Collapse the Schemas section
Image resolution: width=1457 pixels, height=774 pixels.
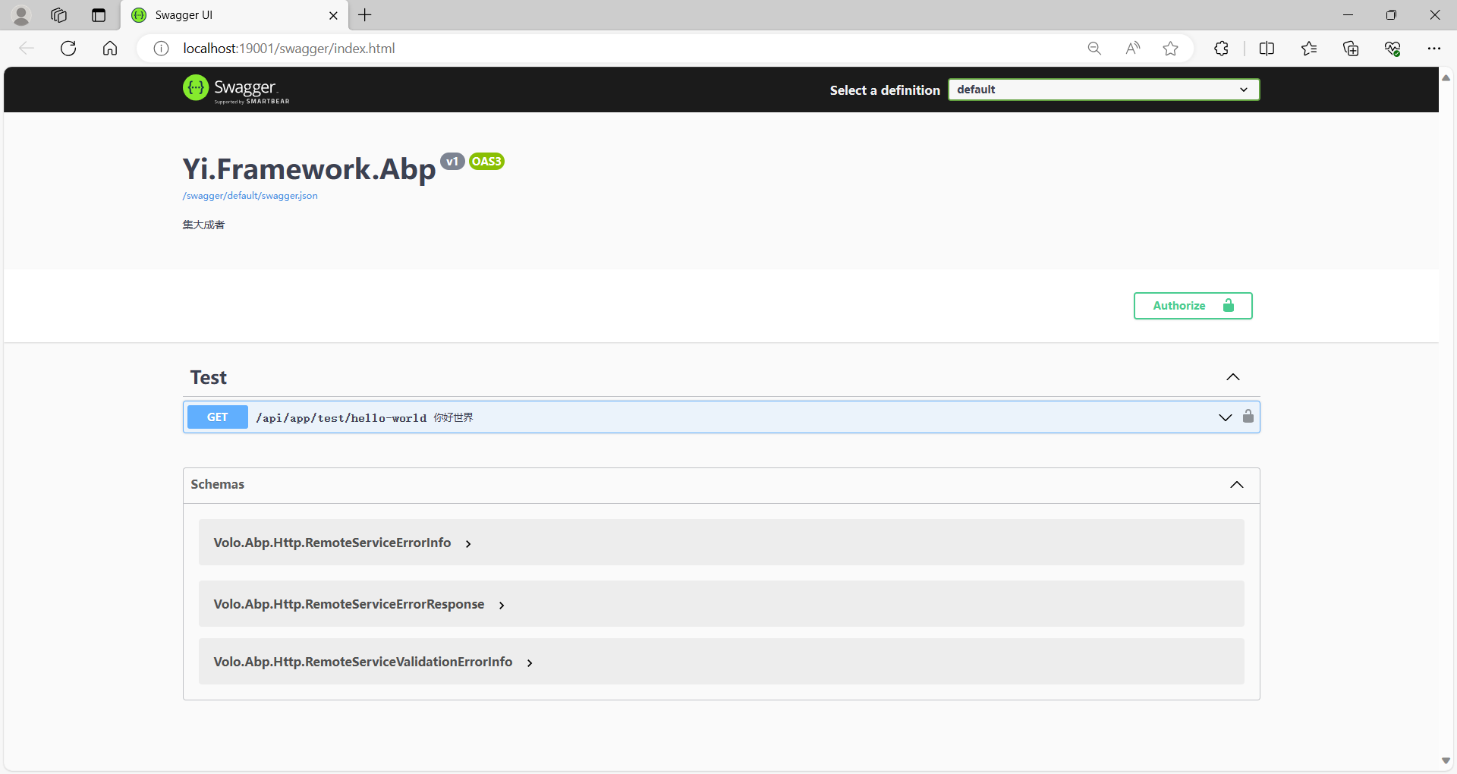pyautogui.click(x=1236, y=485)
